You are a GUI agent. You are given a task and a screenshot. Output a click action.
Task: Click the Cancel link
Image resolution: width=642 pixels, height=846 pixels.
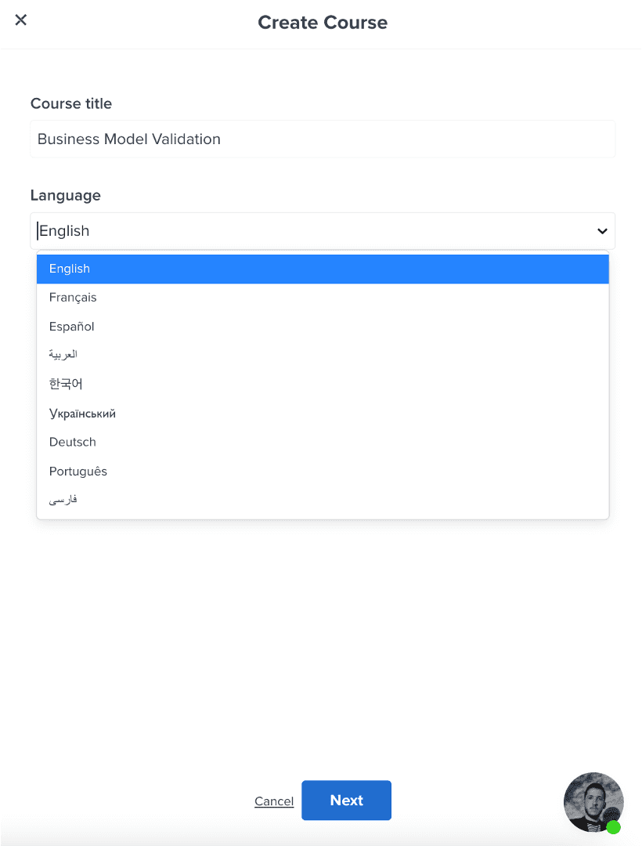[274, 801]
